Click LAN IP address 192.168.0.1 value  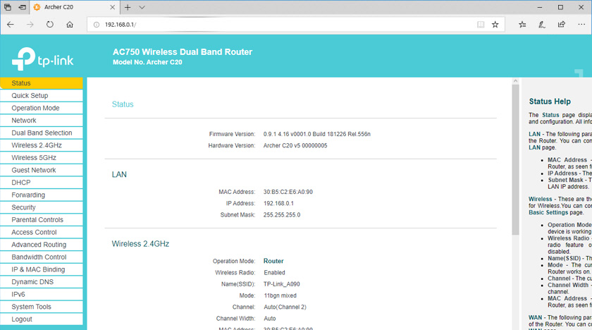pyautogui.click(x=278, y=204)
